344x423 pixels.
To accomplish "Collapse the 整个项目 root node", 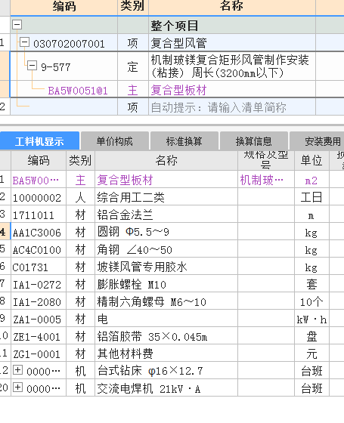I will [x=17, y=25].
